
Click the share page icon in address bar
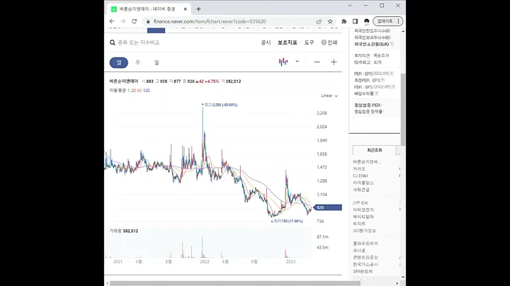pos(319,21)
